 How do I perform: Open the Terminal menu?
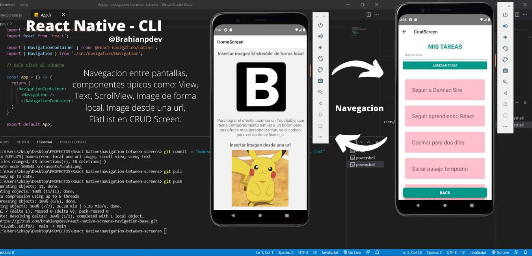click(x=7, y=5)
